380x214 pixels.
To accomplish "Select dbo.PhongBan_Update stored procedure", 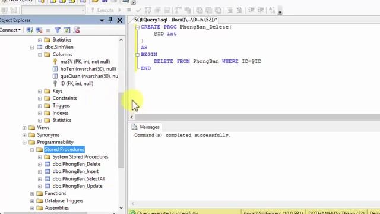I will 77,186.
